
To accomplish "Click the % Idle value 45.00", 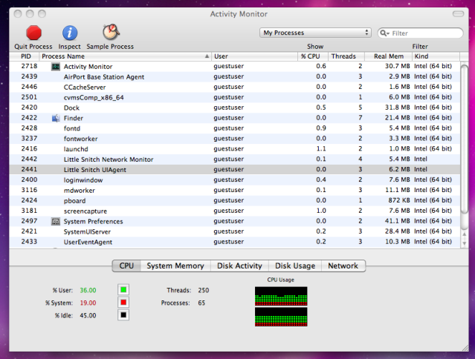I will pos(88,315).
